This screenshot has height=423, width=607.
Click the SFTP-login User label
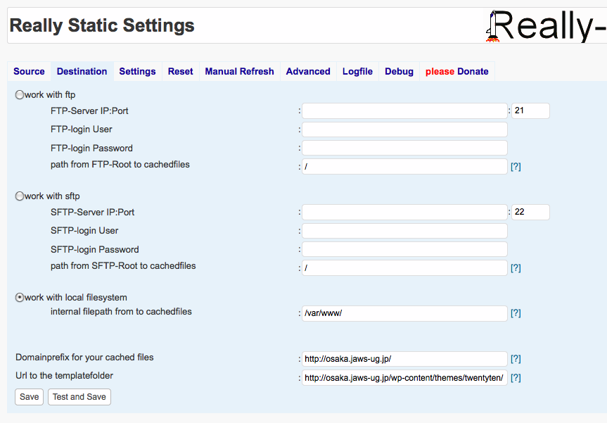coord(84,230)
